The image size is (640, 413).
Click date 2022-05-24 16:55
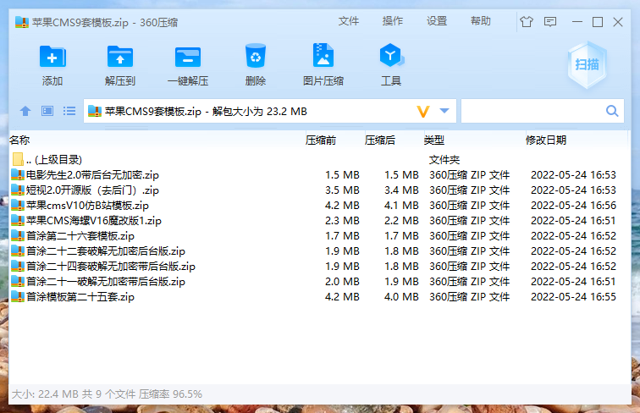tap(573, 297)
